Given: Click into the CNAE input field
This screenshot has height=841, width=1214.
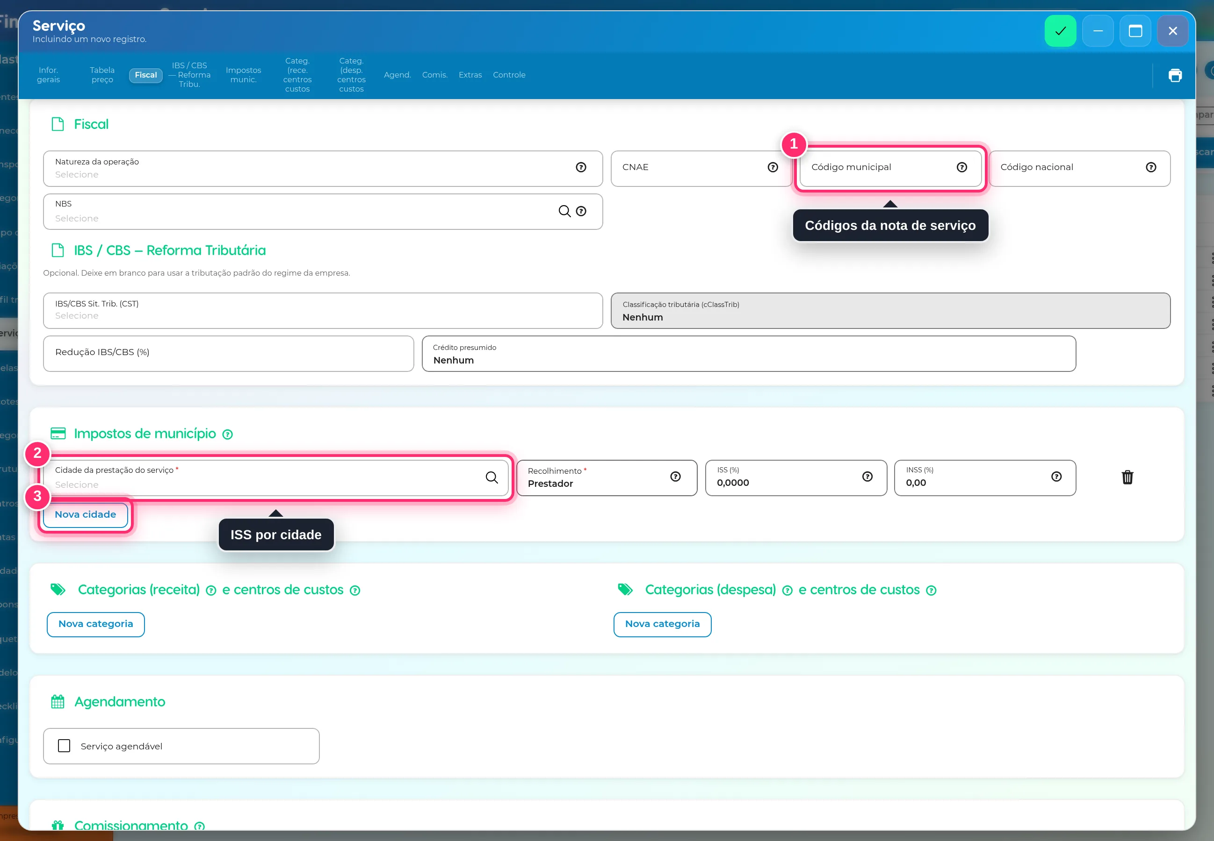Looking at the screenshot, I should [701, 169].
